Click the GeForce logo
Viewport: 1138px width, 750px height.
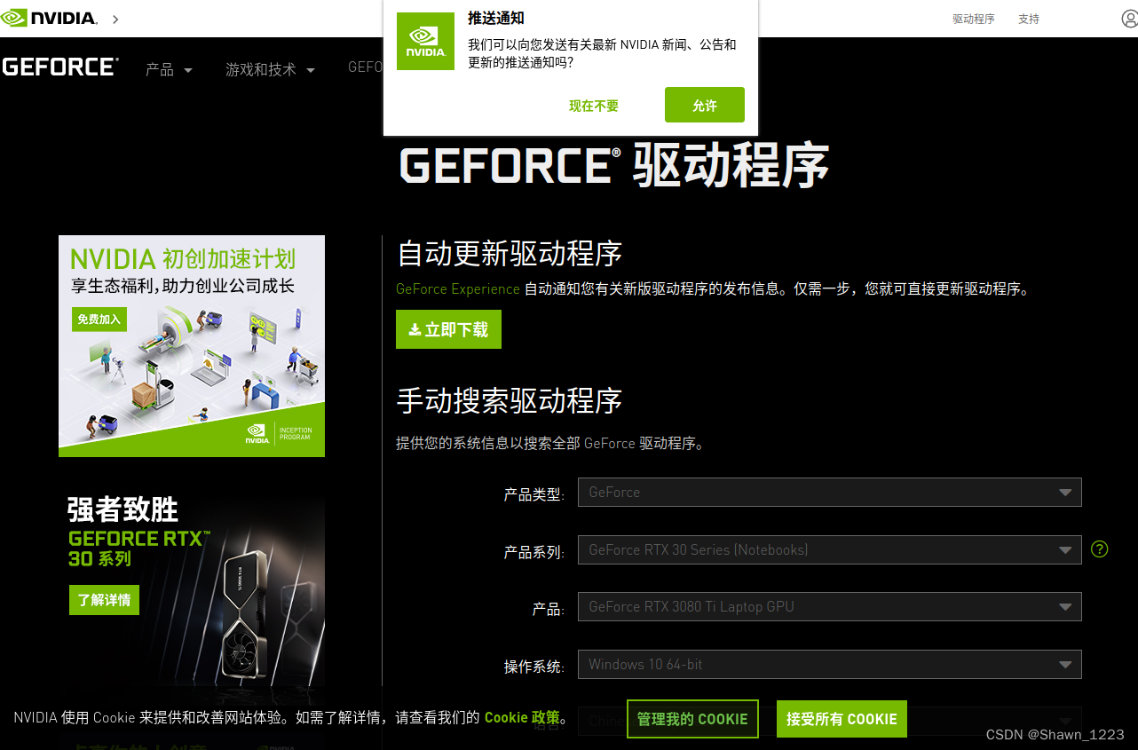59,67
